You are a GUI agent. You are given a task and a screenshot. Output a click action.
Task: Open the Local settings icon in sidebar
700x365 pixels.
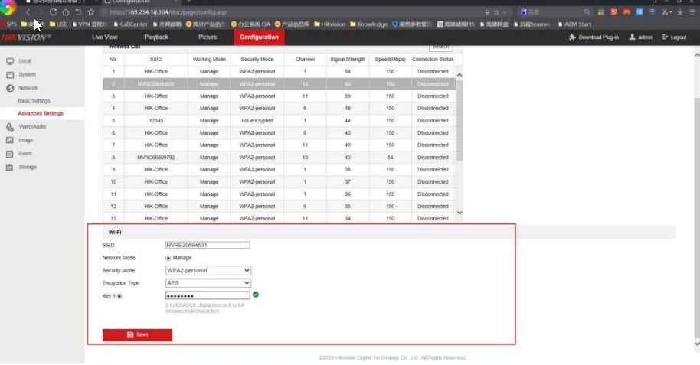point(10,60)
